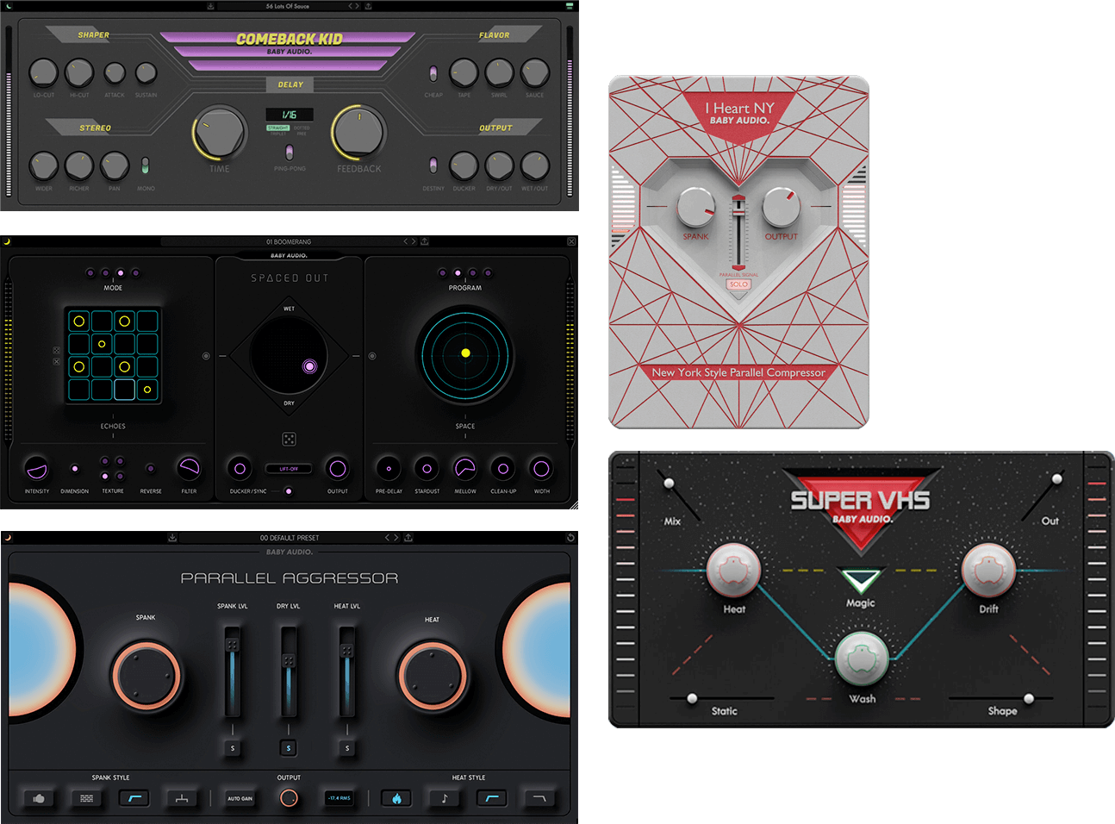Click the save preset icon in Comeback Kid
The height and width of the screenshot is (824, 1115).
(211, 6)
